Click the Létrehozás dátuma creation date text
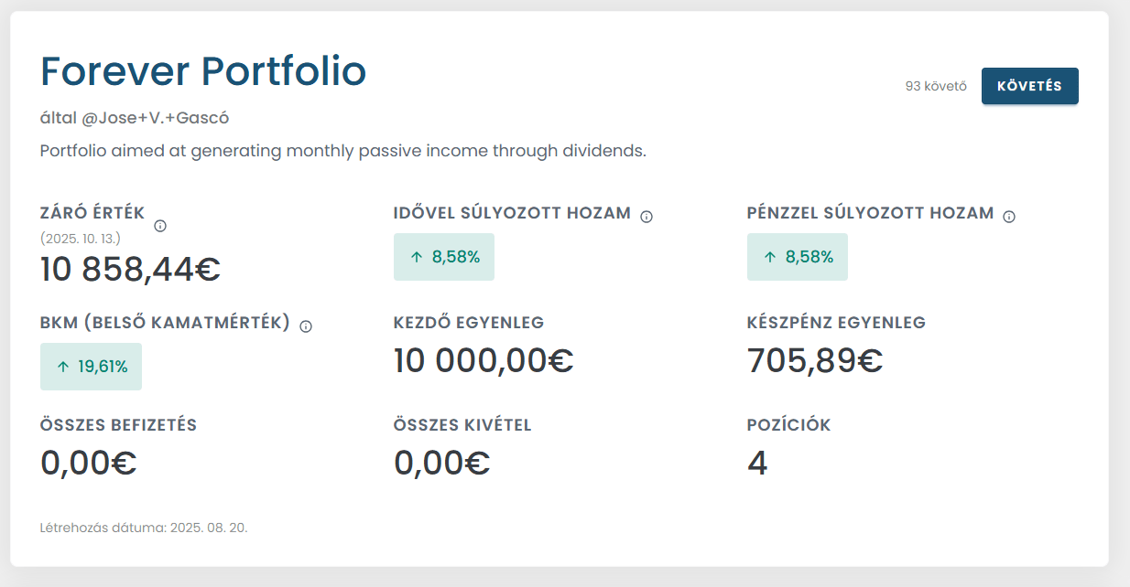1130x587 pixels. (144, 528)
